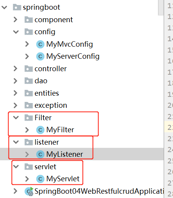Select the exception folder label
The width and height of the screenshot is (173, 198).
(x=51, y=105)
